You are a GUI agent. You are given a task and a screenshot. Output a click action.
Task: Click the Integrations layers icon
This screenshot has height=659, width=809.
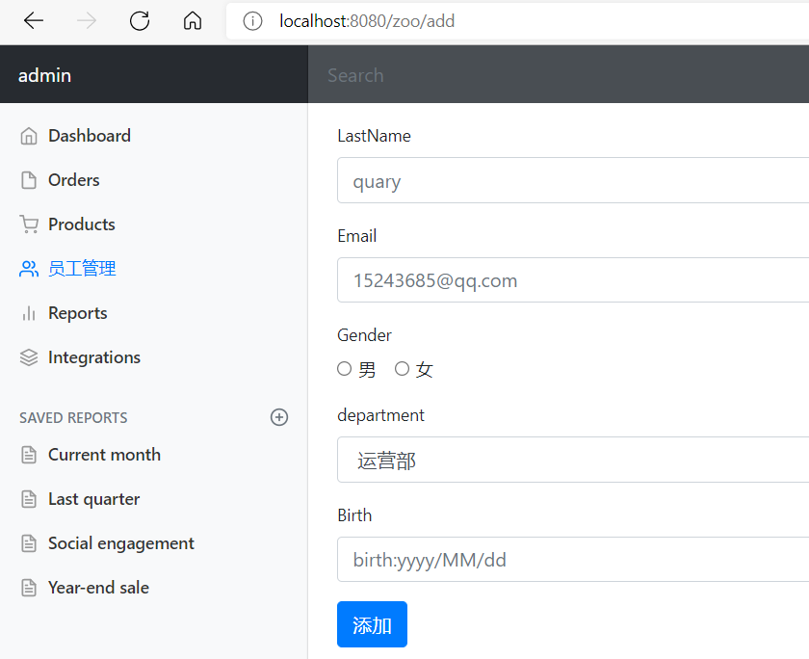coord(29,357)
